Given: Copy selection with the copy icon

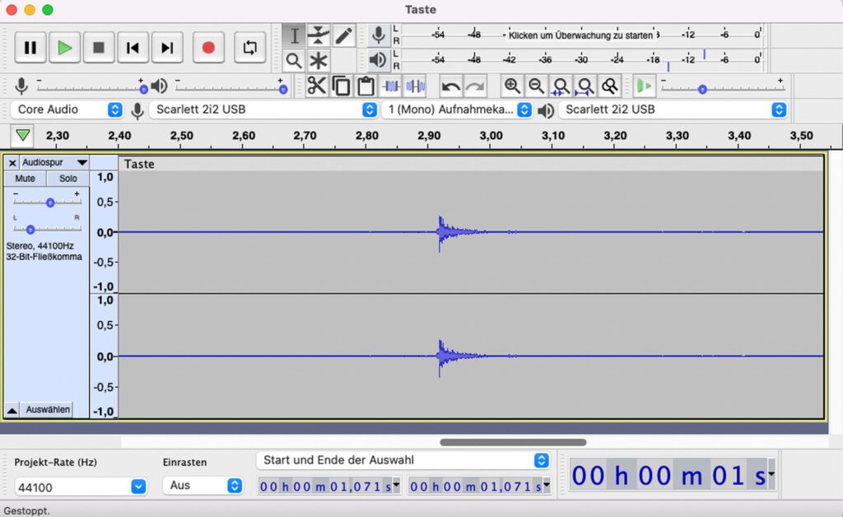Looking at the screenshot, I should (x=342, y=86).
